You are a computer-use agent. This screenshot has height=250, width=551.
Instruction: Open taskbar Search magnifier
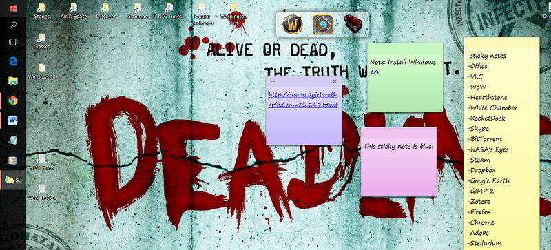tap(13, 25)
